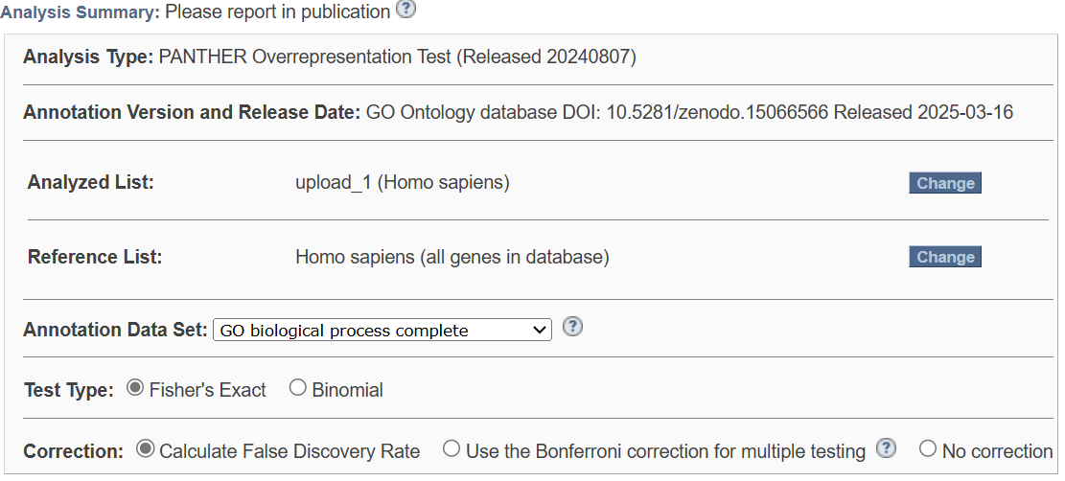This screenshot has width=1065, height=481.
Task: Click the upload_1 (Homo sapiens) list name
Action: pos(402,183)
